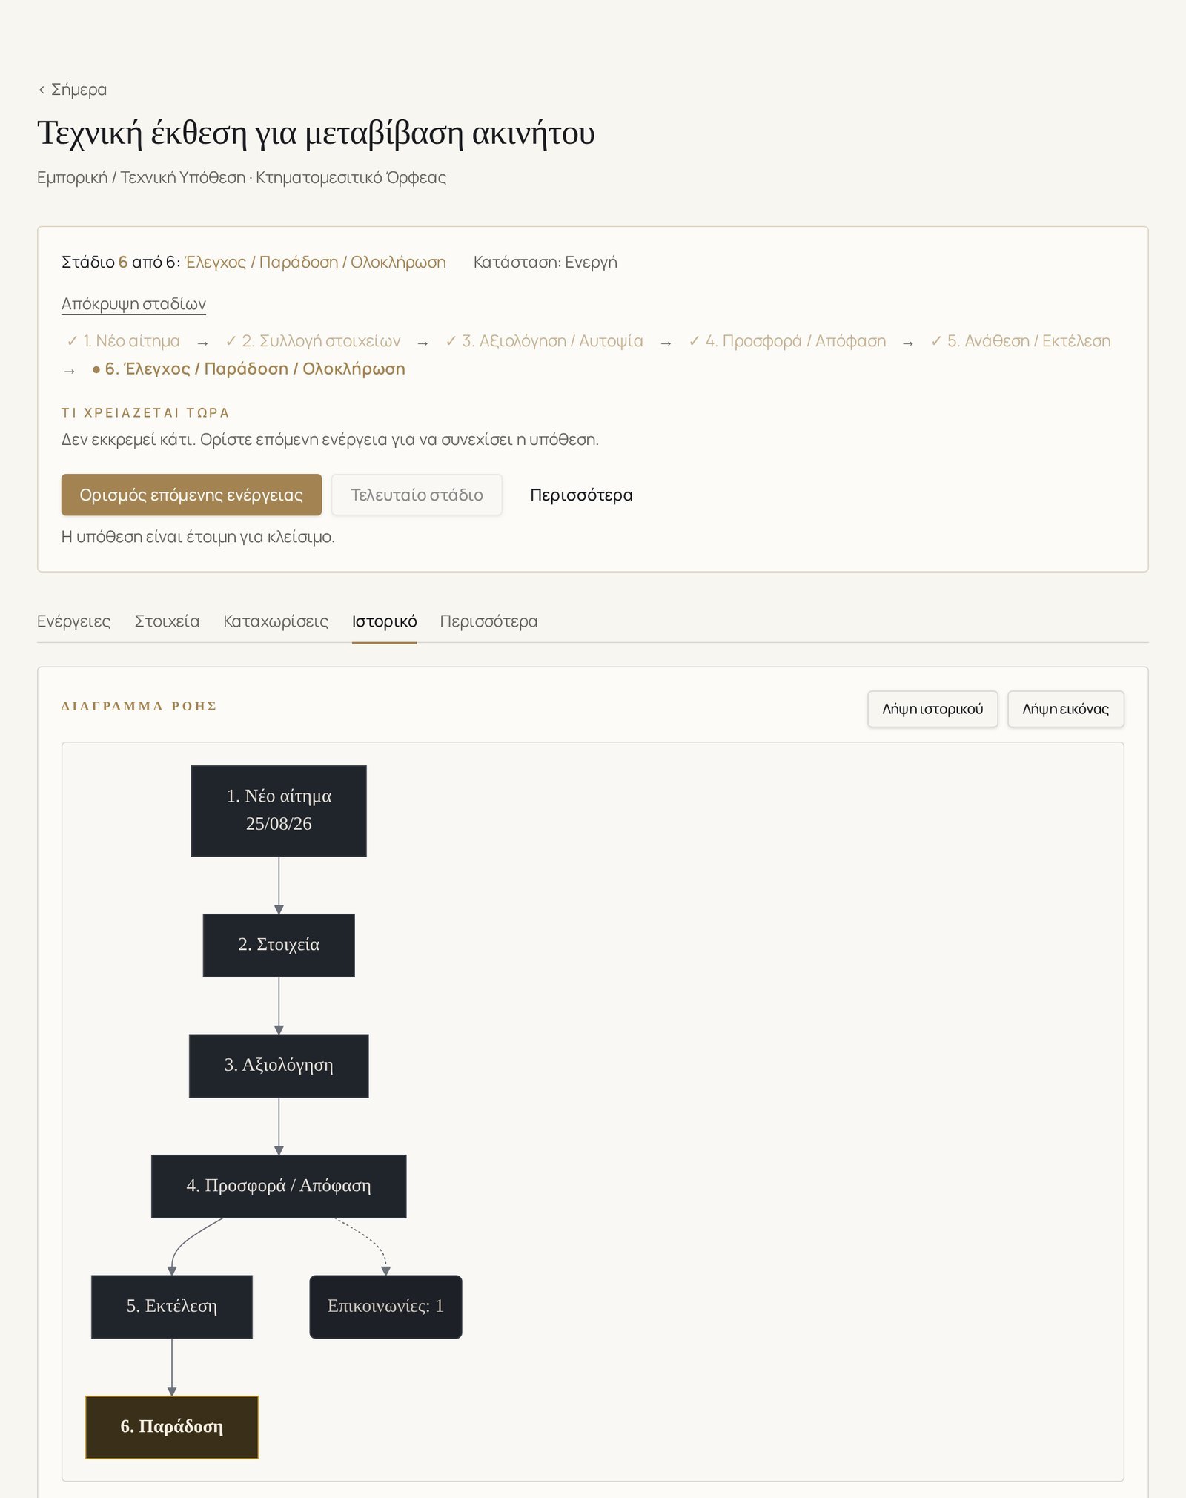The image size is (1186, 1498).
Task: Select current step 6. Έλεγχος / Παράδοση / Ολοκλήρωση
Action: [248, 369]
